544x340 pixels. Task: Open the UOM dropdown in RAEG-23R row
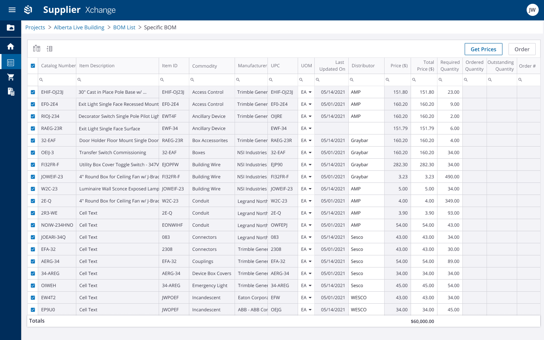pos(310,128)
